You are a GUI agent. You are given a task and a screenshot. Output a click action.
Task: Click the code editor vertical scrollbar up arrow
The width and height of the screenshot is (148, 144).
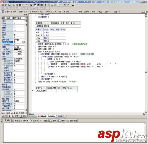(146, 15)
